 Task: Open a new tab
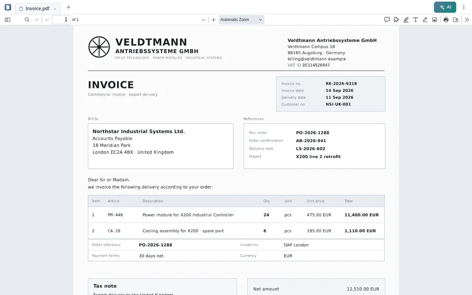point(68,7)
